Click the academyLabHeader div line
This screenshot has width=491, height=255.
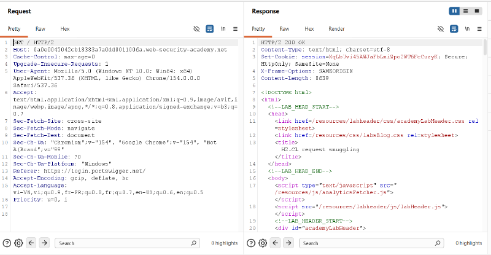coord(320,228)
